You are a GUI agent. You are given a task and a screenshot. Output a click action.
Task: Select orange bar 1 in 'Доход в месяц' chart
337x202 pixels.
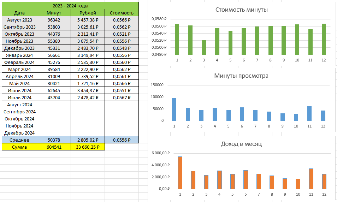click(180, 173)
